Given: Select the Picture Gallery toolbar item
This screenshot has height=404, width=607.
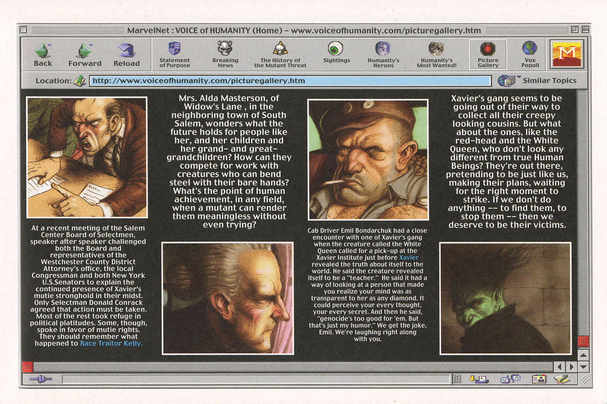Looking at the screenshot, I should 488,54.
